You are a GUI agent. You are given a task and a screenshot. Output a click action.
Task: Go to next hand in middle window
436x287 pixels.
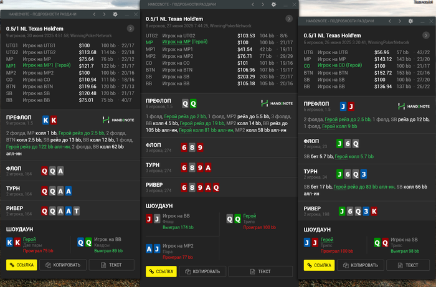263,4
